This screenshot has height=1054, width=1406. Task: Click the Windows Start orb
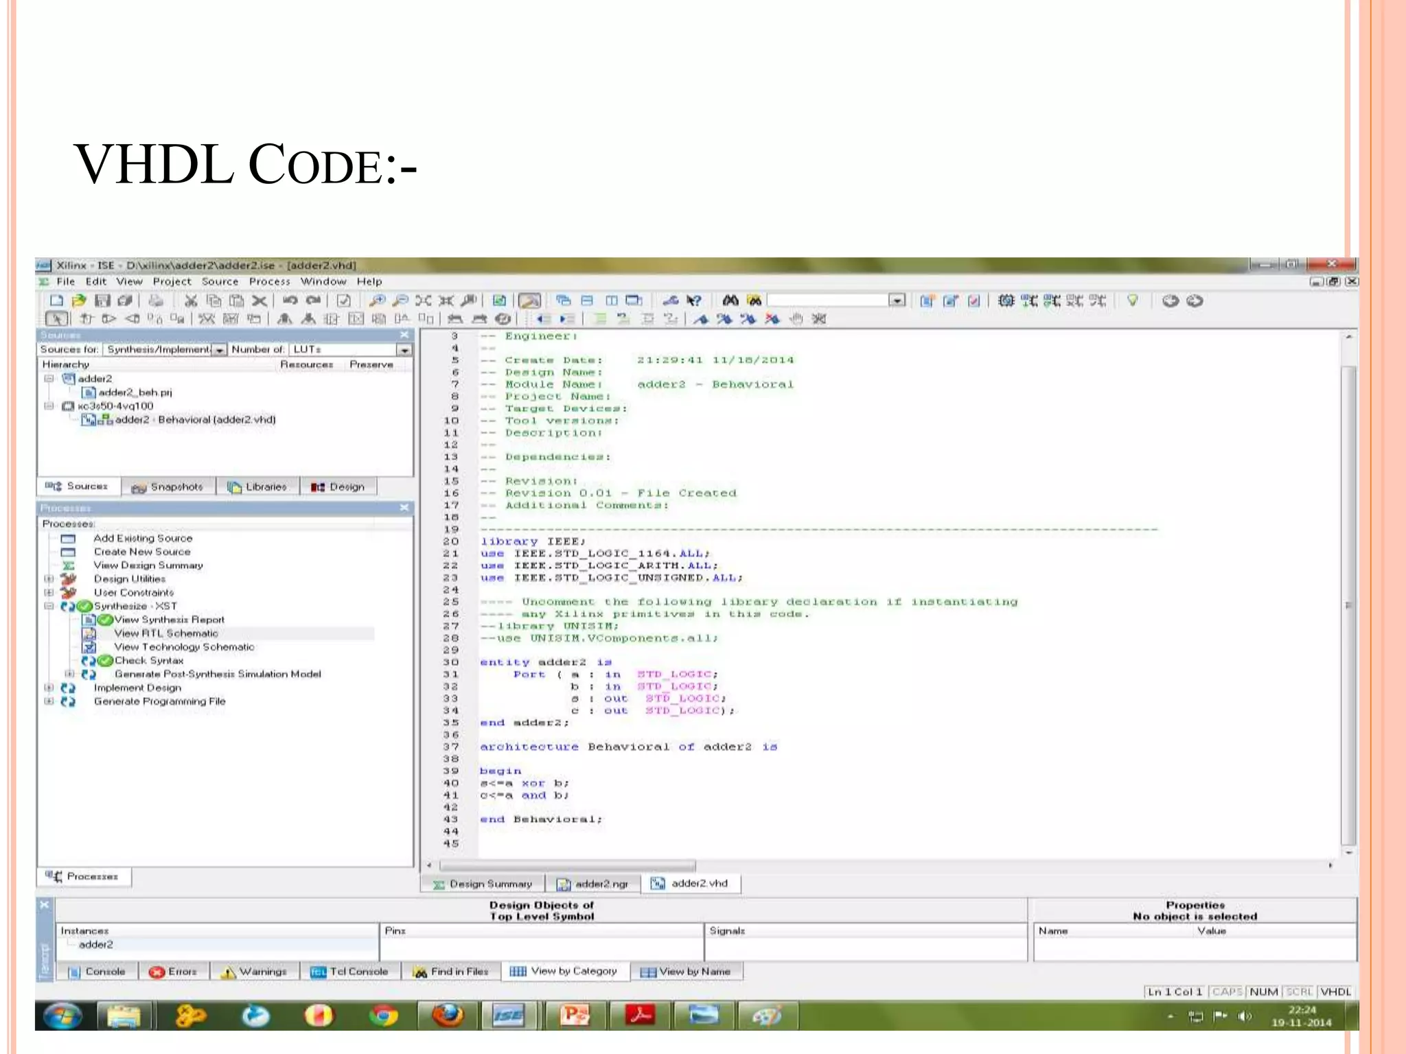63,1016
